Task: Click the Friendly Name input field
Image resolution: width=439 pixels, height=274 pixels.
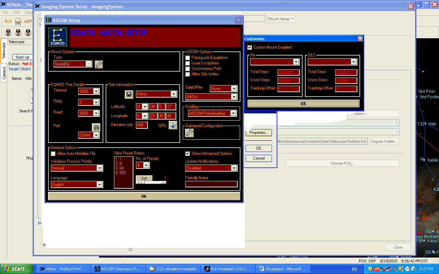Action: (x=211, y=184)
